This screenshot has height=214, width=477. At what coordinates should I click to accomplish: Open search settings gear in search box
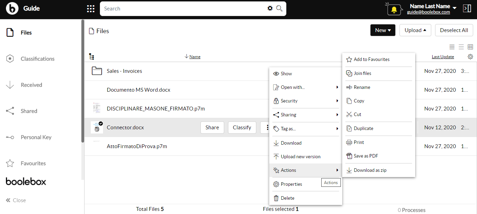point(270,8)
